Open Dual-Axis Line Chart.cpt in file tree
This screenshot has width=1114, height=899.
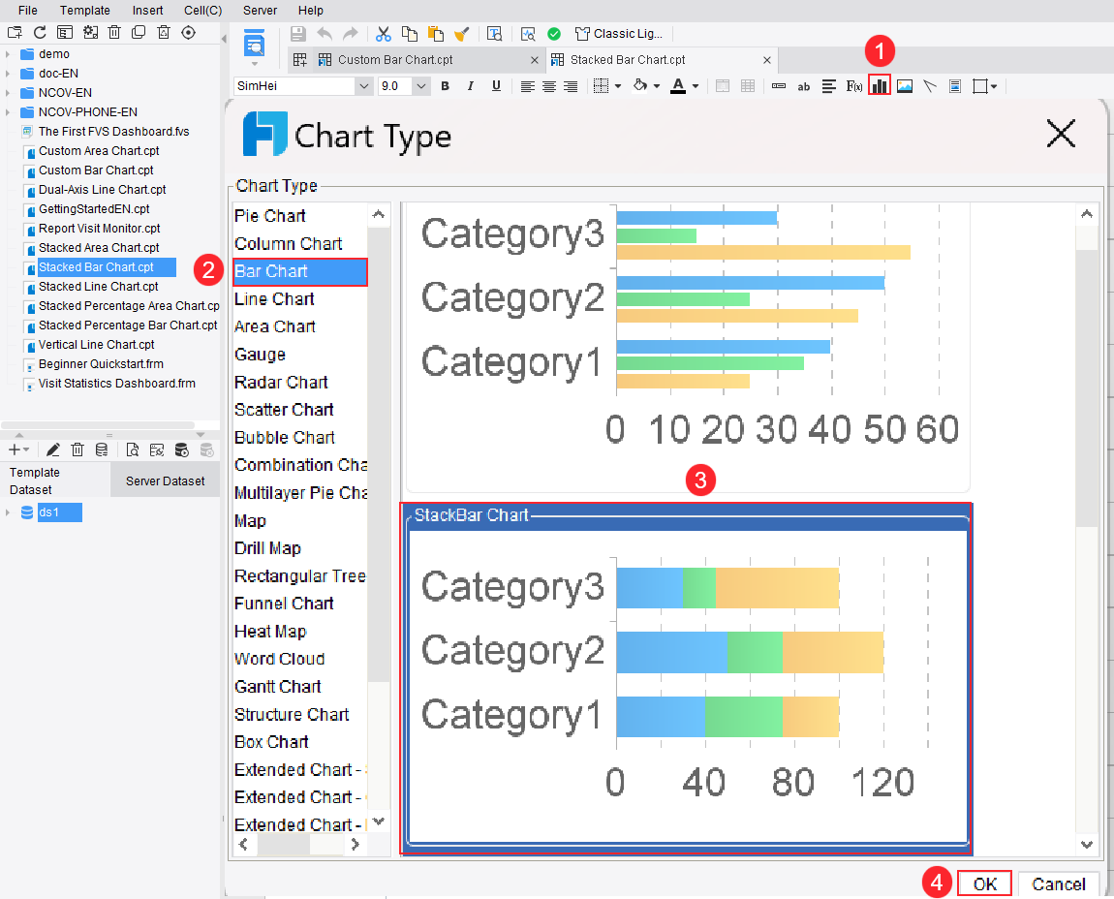[103, 190]
